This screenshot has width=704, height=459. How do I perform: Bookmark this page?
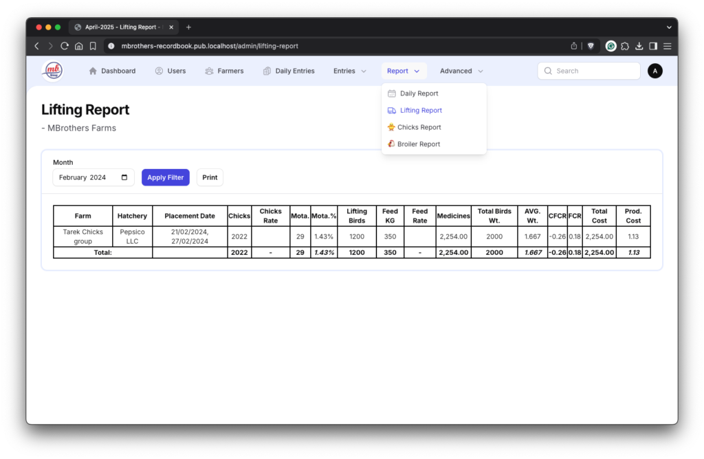click(x=93, y=46)
